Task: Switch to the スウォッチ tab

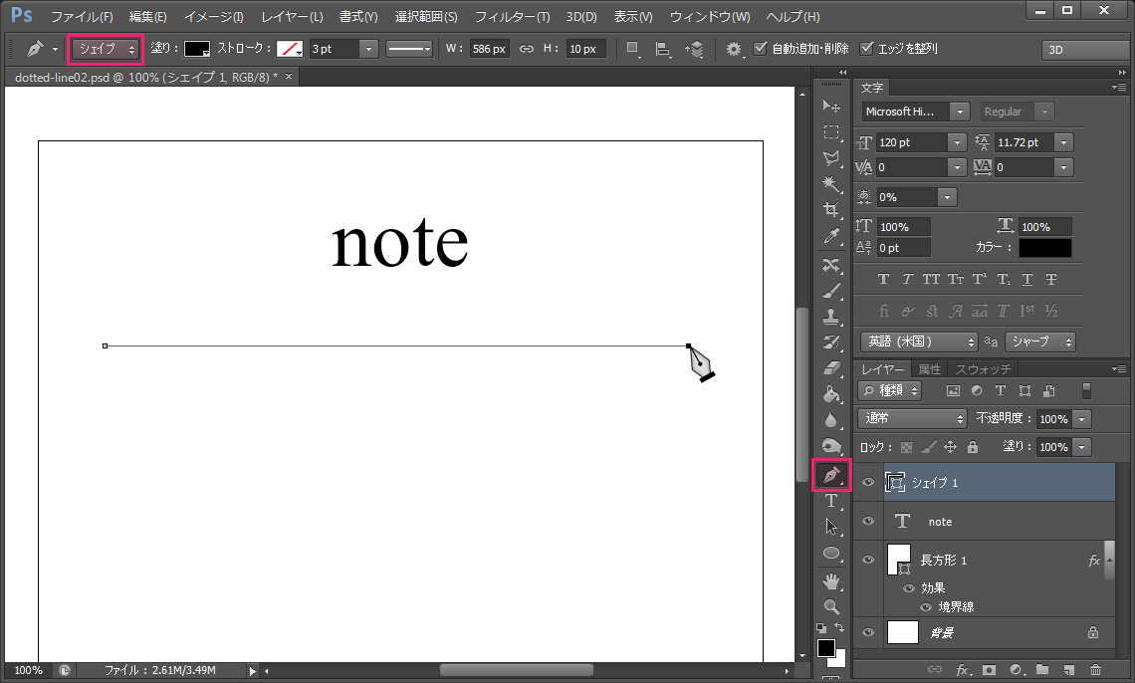Action: (x=982, y=368)
